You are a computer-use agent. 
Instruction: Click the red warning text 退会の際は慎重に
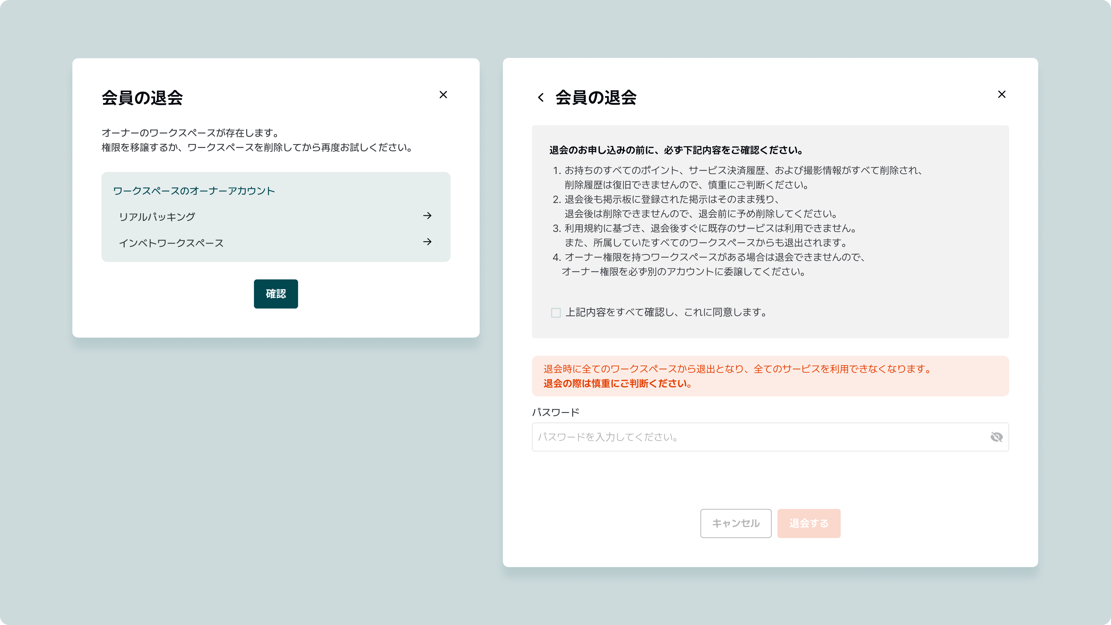click(618, 383)
